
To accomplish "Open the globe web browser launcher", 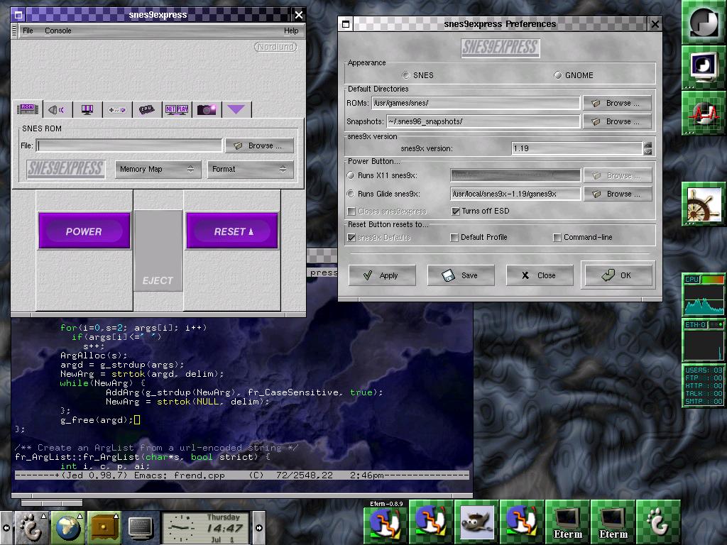I will click(x=67, y=527).
